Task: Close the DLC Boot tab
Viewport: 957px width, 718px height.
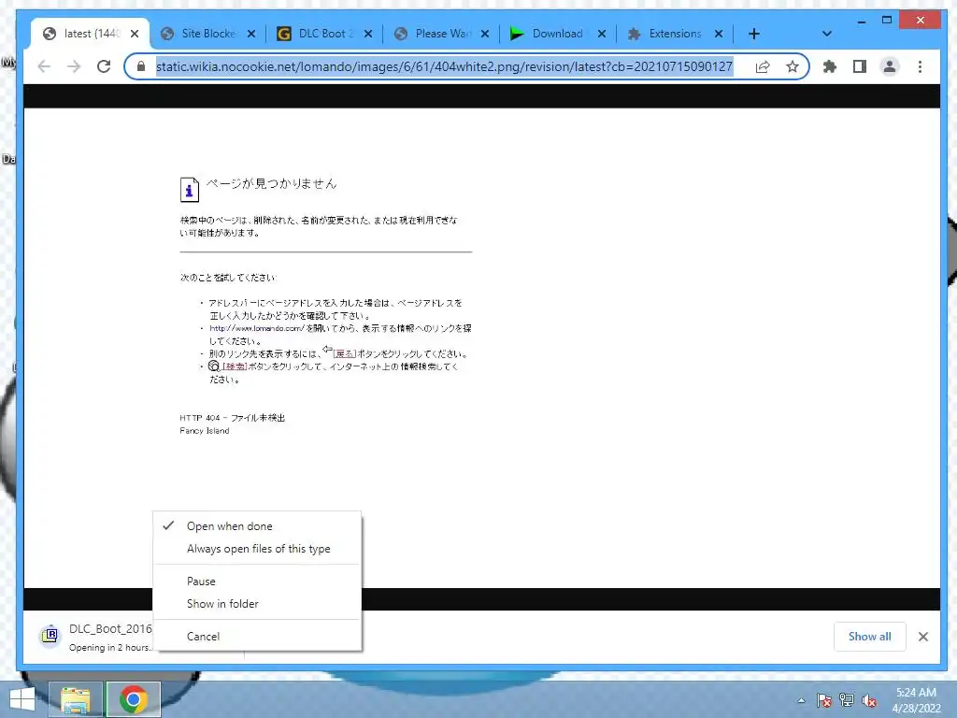Action: [368, 34]
